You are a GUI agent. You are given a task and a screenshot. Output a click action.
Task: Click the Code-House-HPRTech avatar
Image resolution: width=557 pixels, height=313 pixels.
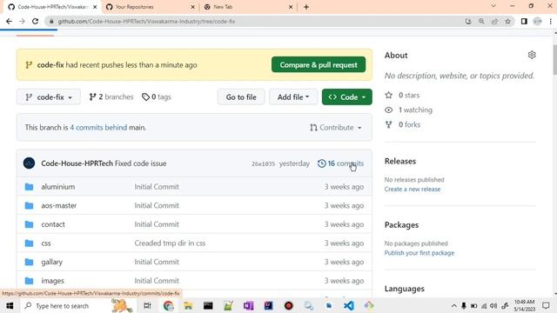tap(29, 163)
